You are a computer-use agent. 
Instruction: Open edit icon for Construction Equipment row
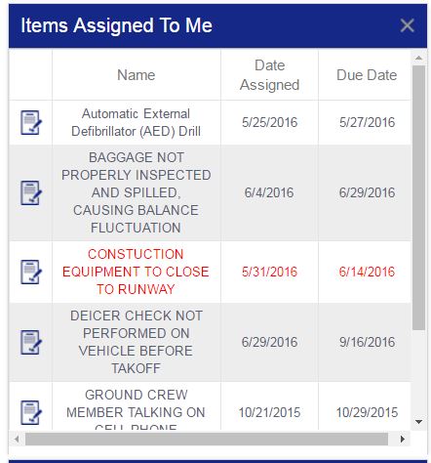[x=31, y=272]
